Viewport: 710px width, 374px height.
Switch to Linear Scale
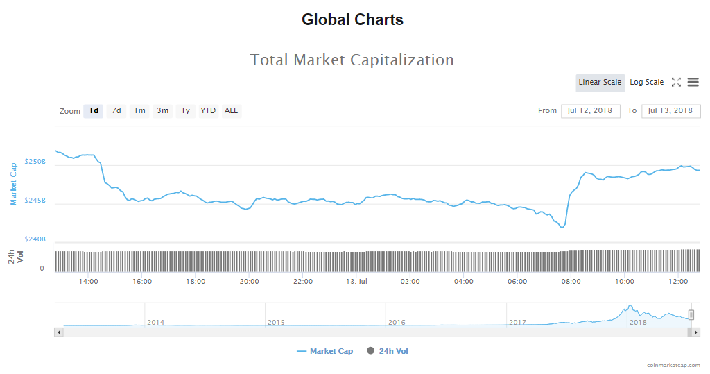600,83
